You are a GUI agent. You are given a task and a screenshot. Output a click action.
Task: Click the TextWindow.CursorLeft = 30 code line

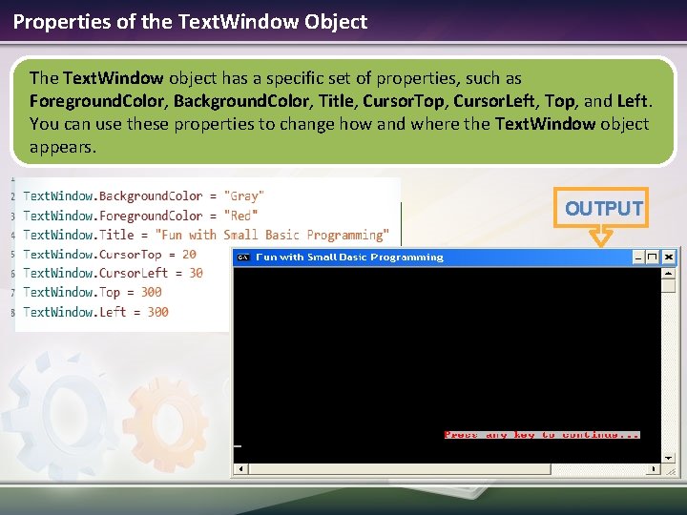pyautogui.click(x=113, y=273)
